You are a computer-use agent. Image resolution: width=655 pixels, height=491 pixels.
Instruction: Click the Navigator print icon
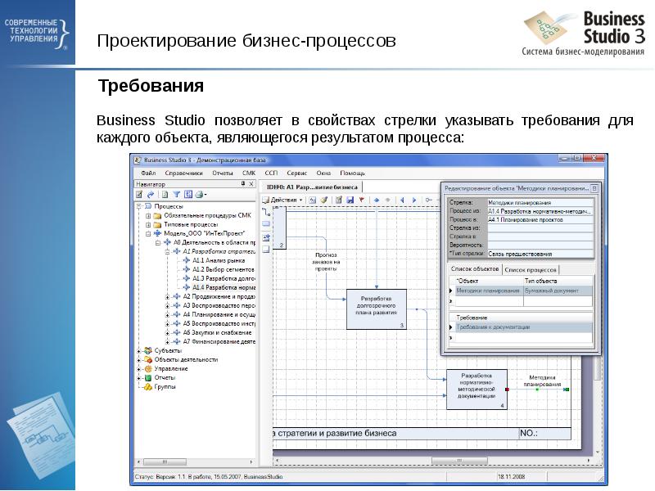tap(200, 195)
